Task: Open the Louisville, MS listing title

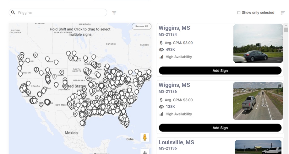Action: tap(176, 142)
